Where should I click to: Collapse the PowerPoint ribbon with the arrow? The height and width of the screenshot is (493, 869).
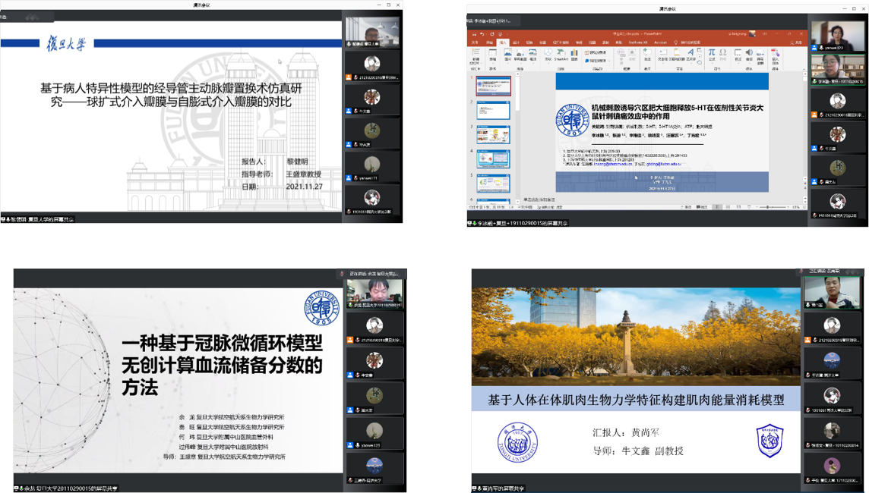click(x=803, y=69)
